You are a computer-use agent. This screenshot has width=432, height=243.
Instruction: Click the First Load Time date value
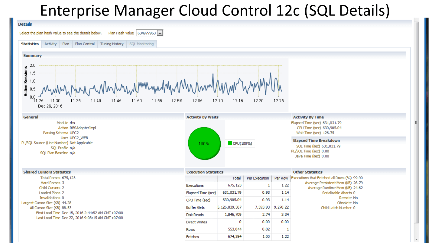pyautogui.click(x=92, y=213)
